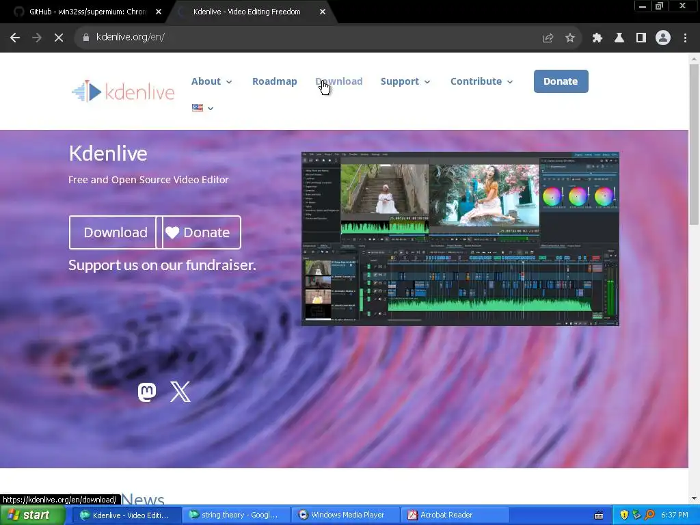The width and height of the screenshot is (700, 525).
Task: Click 'Free and Open Source Video Editor' text
Action: pos(148,180)
